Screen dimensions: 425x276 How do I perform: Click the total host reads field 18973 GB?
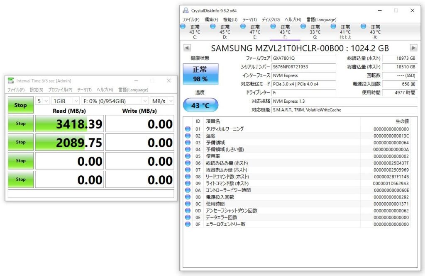(400, 58)
